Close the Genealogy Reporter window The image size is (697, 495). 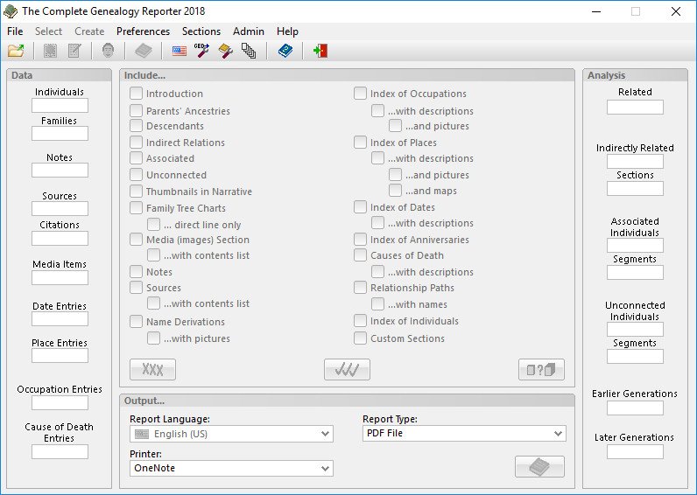676,11
